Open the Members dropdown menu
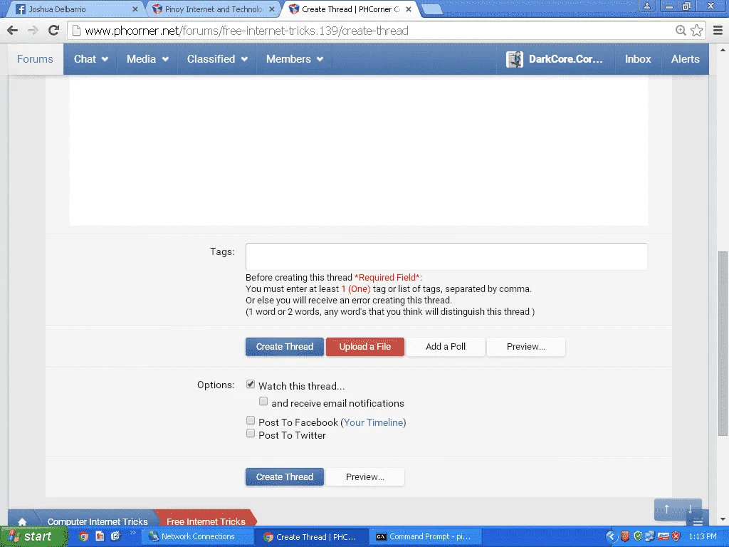The height and width of the screenshot is (547, 729). pos(294,59)
